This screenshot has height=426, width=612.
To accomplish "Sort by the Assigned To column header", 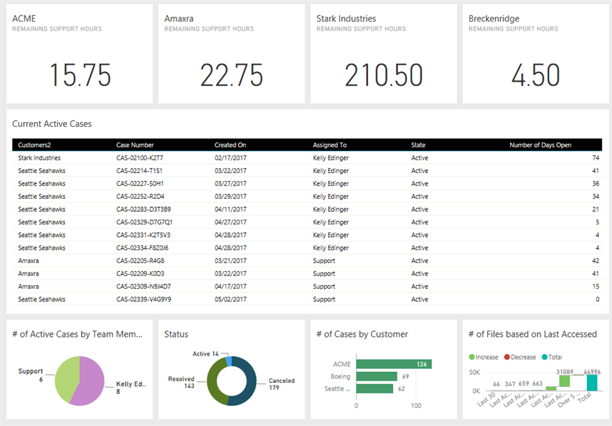I will [330, 145].
